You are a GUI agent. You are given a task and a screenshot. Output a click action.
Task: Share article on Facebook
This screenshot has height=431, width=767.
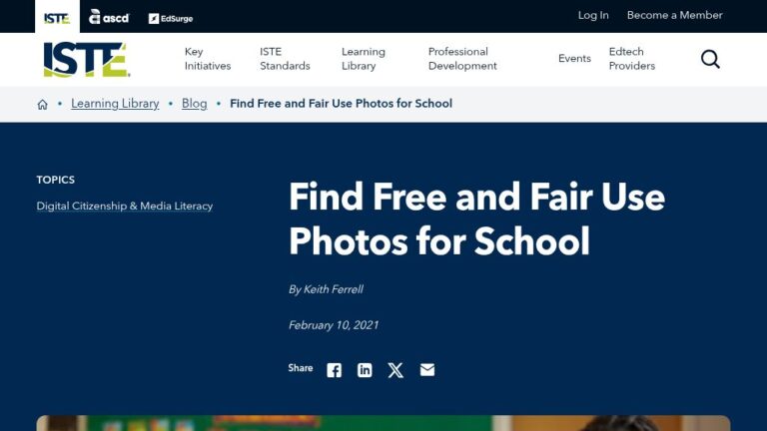[x=335, y=370]
